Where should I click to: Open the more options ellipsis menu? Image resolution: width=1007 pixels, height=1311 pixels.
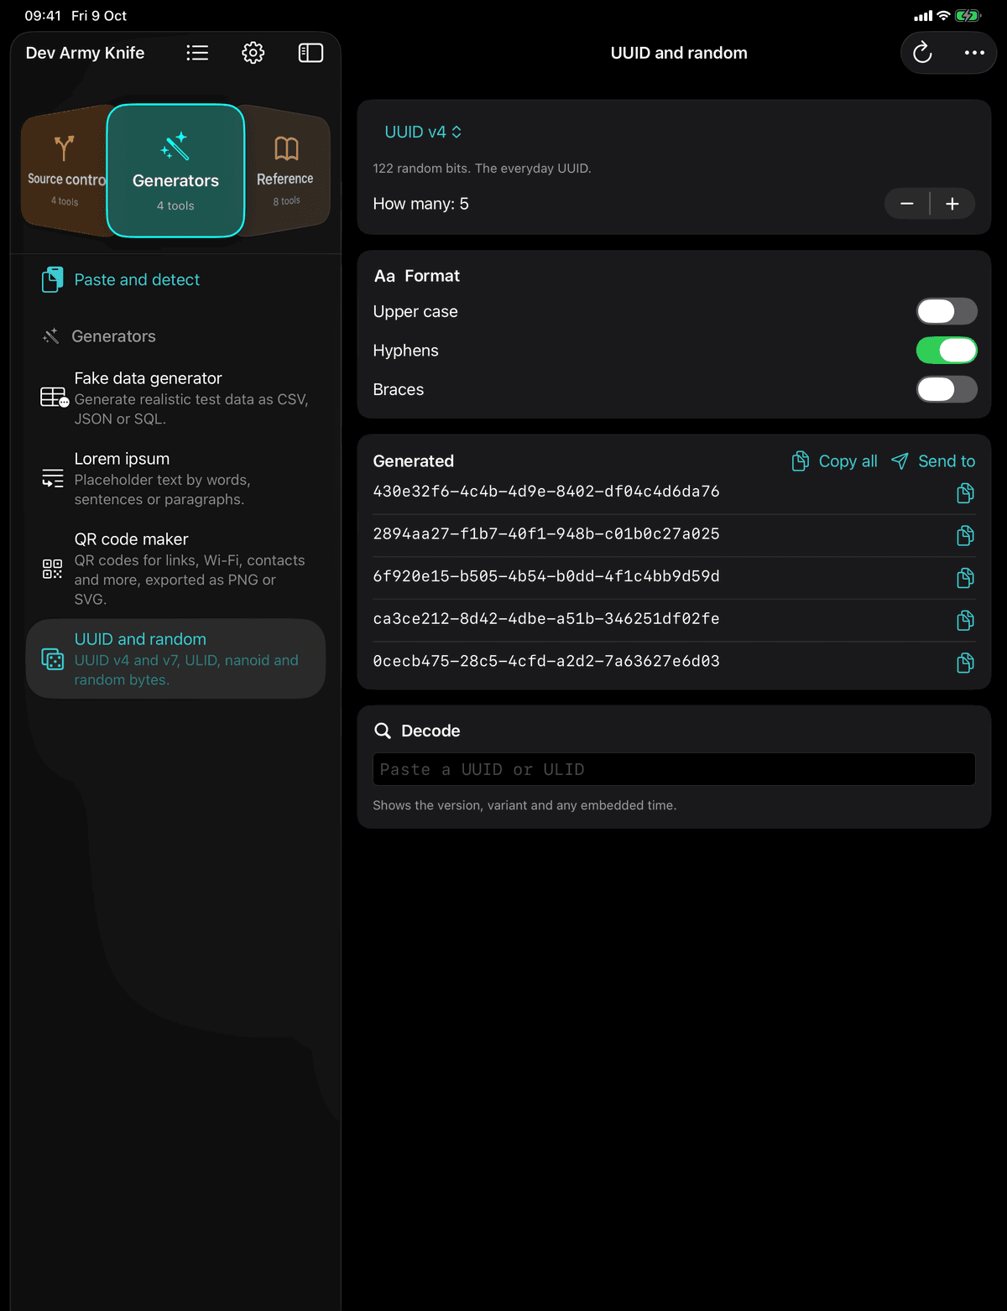pyautogui.click(x=974, y=53)
